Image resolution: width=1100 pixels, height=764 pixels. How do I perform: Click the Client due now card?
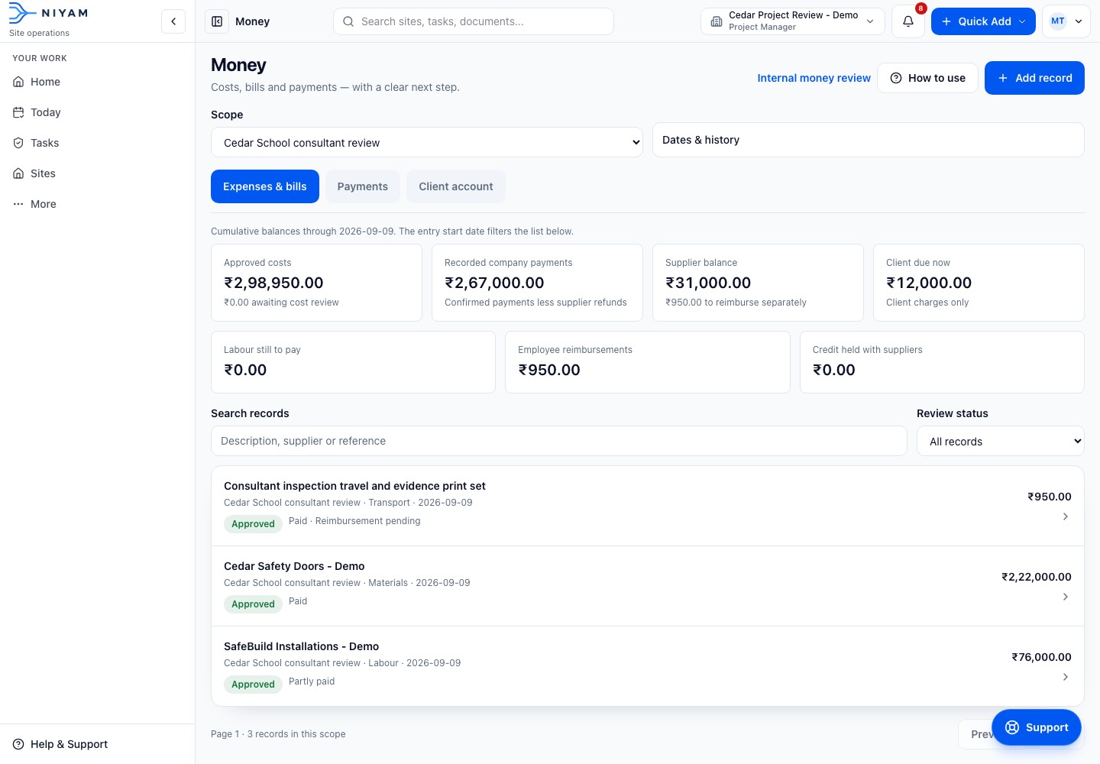click(x=979, y=283)
